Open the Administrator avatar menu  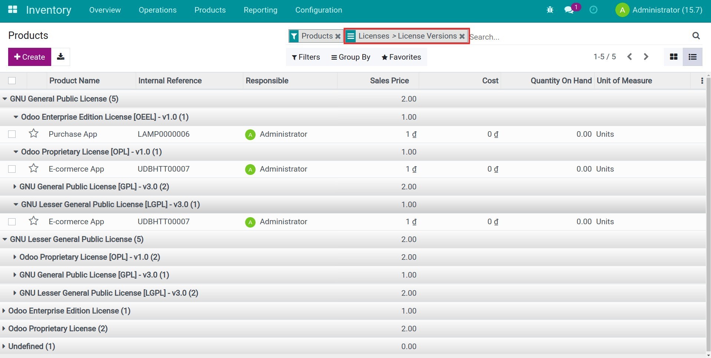pyautogui.click(x=622, y=10)
